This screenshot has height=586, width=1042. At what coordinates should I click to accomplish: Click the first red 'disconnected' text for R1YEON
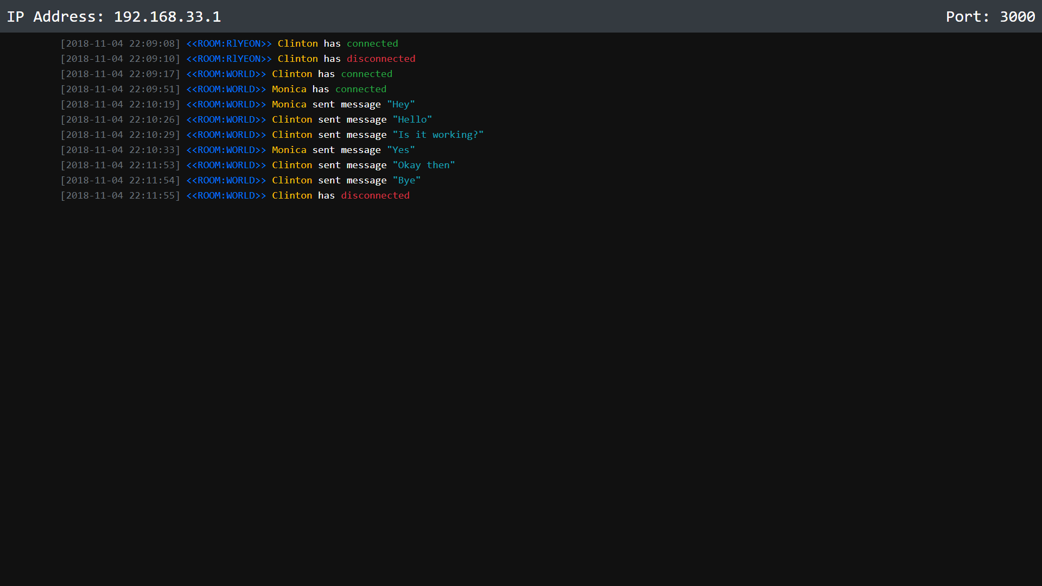click(x=380, y=59)
